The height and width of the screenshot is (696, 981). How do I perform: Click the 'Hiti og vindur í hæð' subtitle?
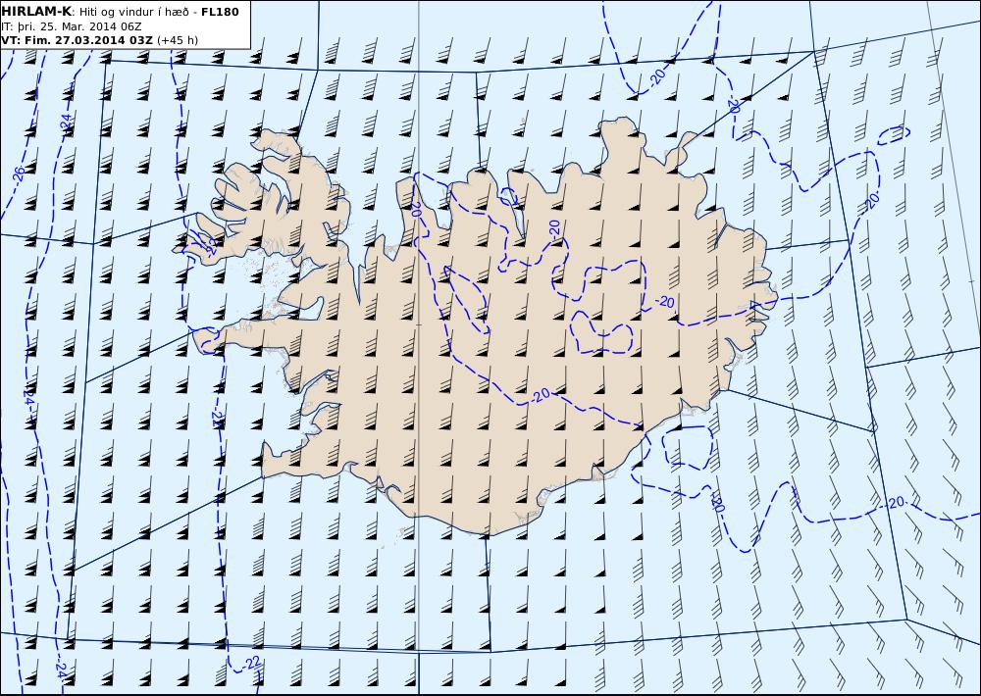click(x=135, y=12)
